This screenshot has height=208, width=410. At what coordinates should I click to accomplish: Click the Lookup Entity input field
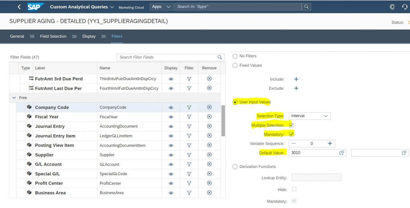pos(316,178)
